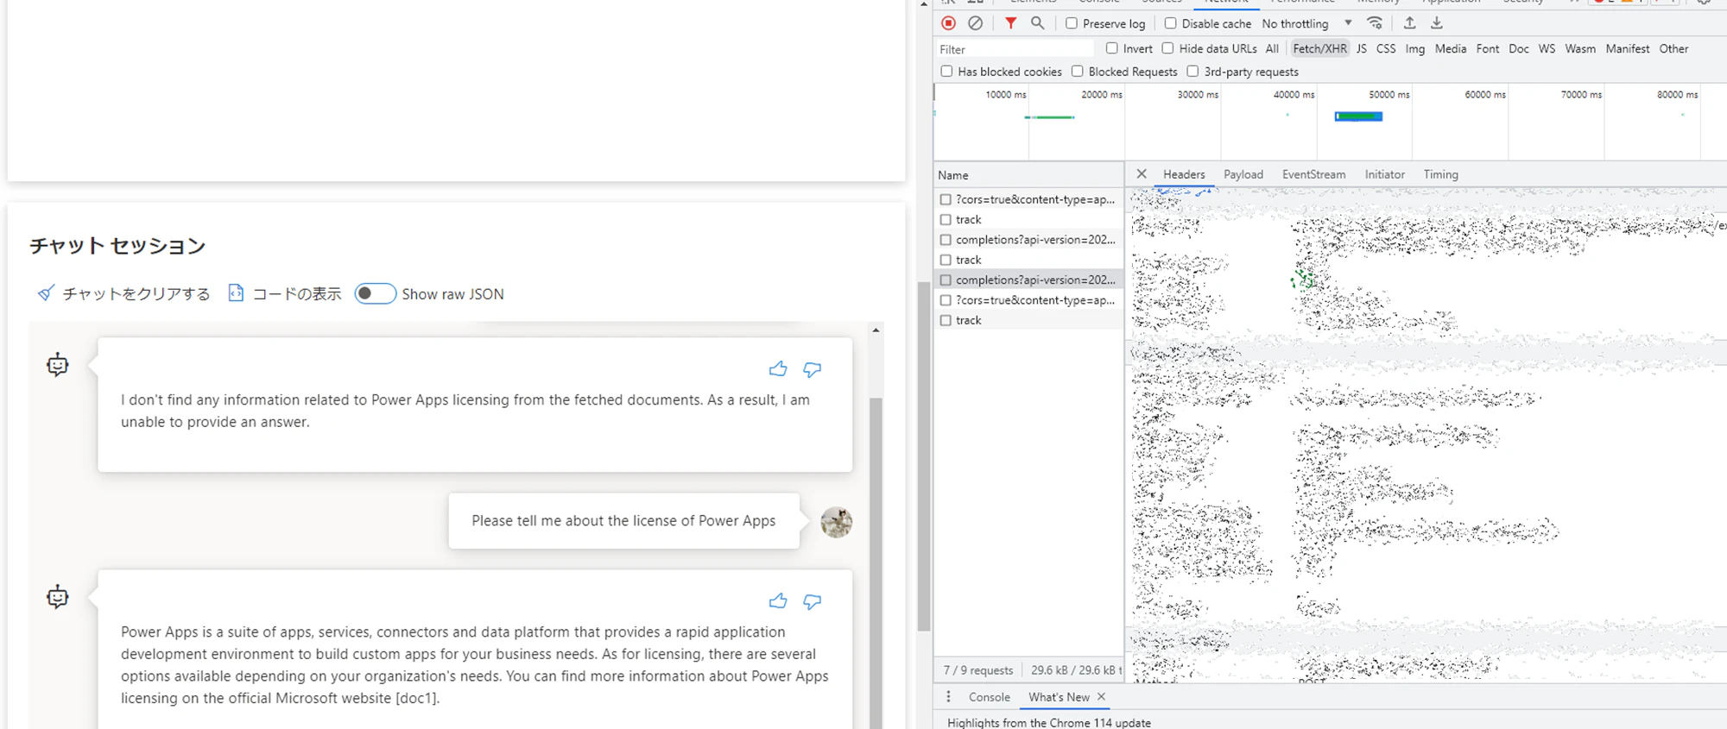Viewport: 1727px width, 729px height.
Task: Check Has blocked cookies
Action: (x=946, y=72)
